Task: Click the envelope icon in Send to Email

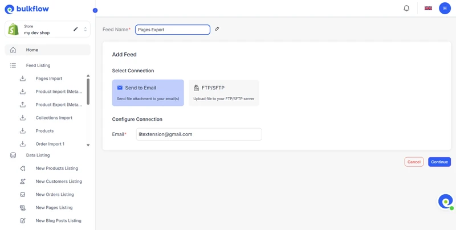Action: click(x=120, y=88)
